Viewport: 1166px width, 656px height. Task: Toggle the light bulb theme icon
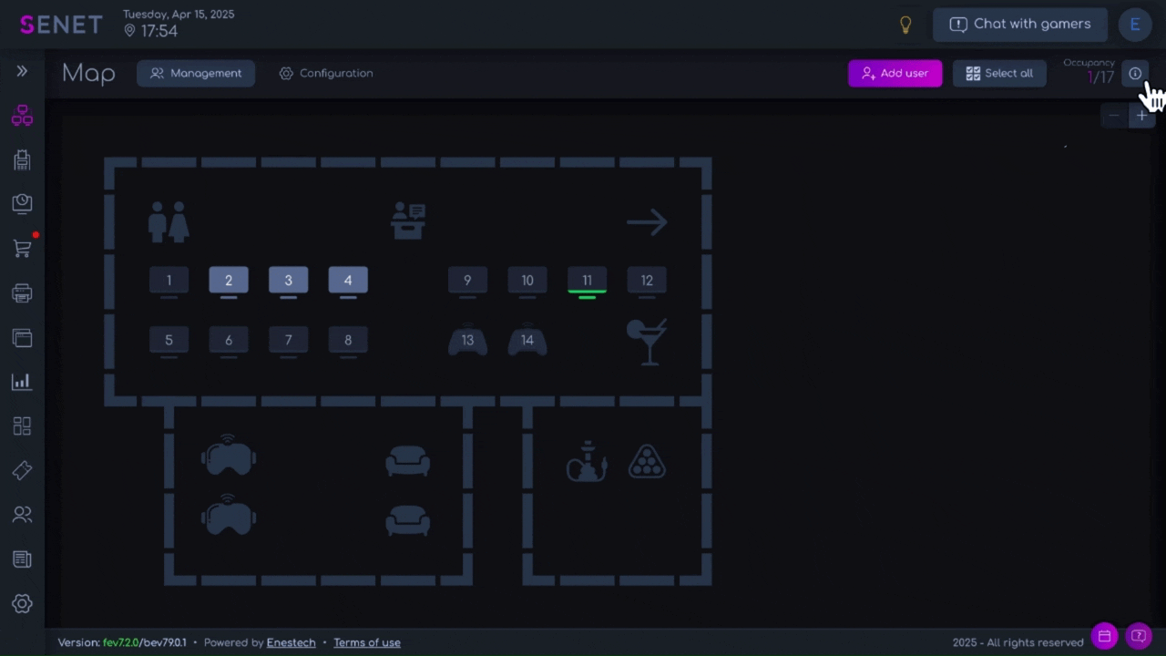905,25
